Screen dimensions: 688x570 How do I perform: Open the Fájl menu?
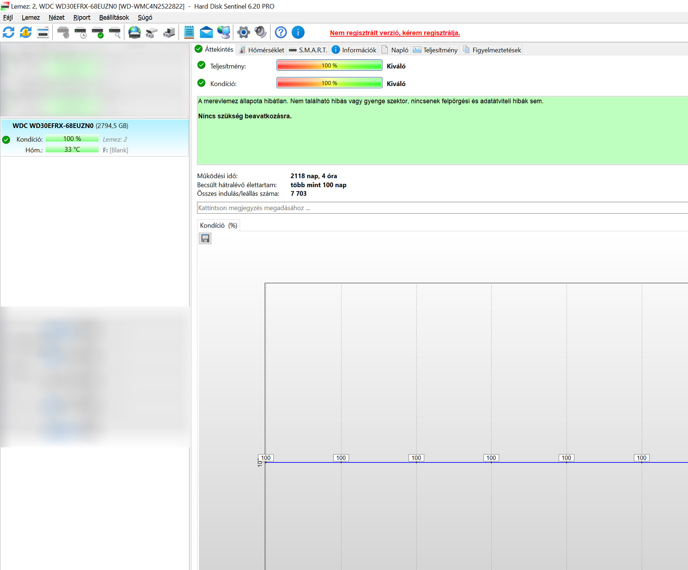[8, 17]
